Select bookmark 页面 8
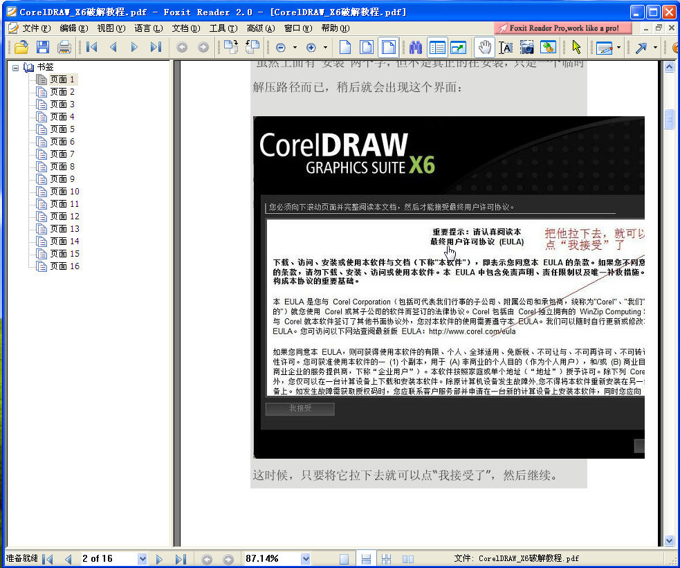Screen dimensions: 680x568 click(x=62, y=167)
